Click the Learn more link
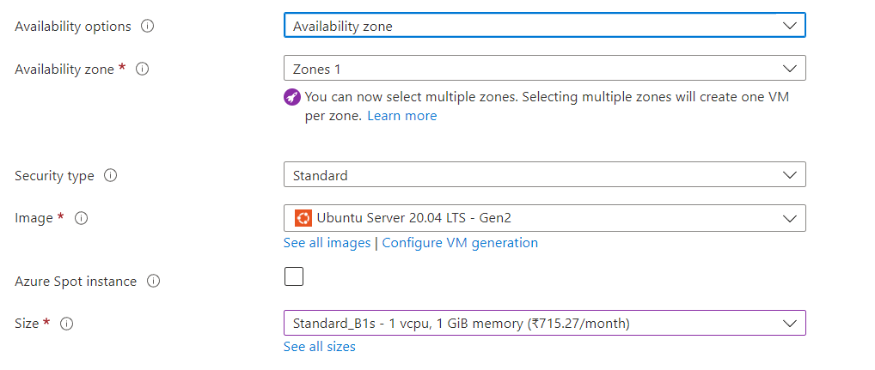This screenshot has width=875, height=370. (401, 116)
